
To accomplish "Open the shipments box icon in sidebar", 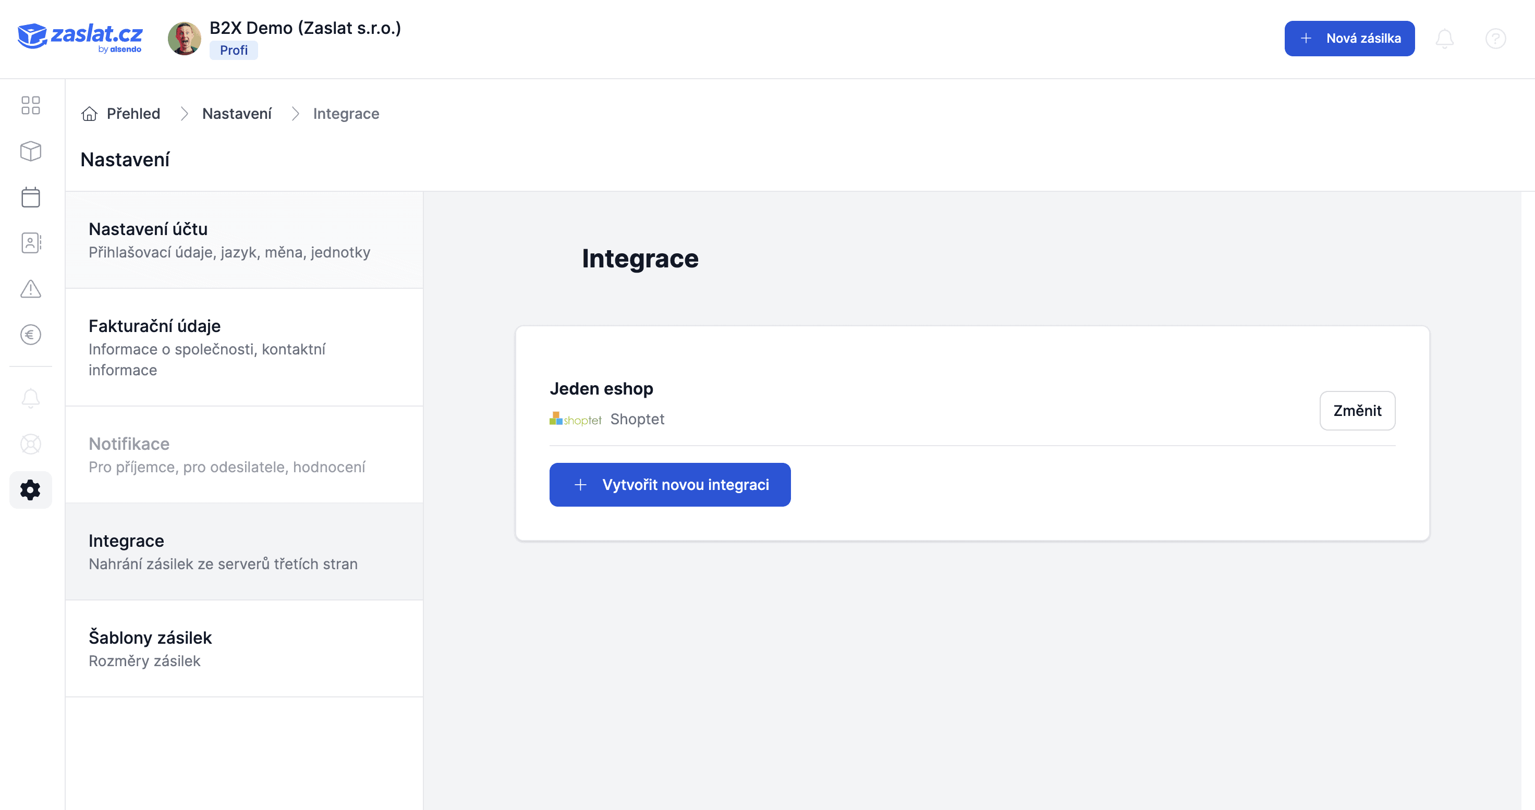I will coord(30,151).
